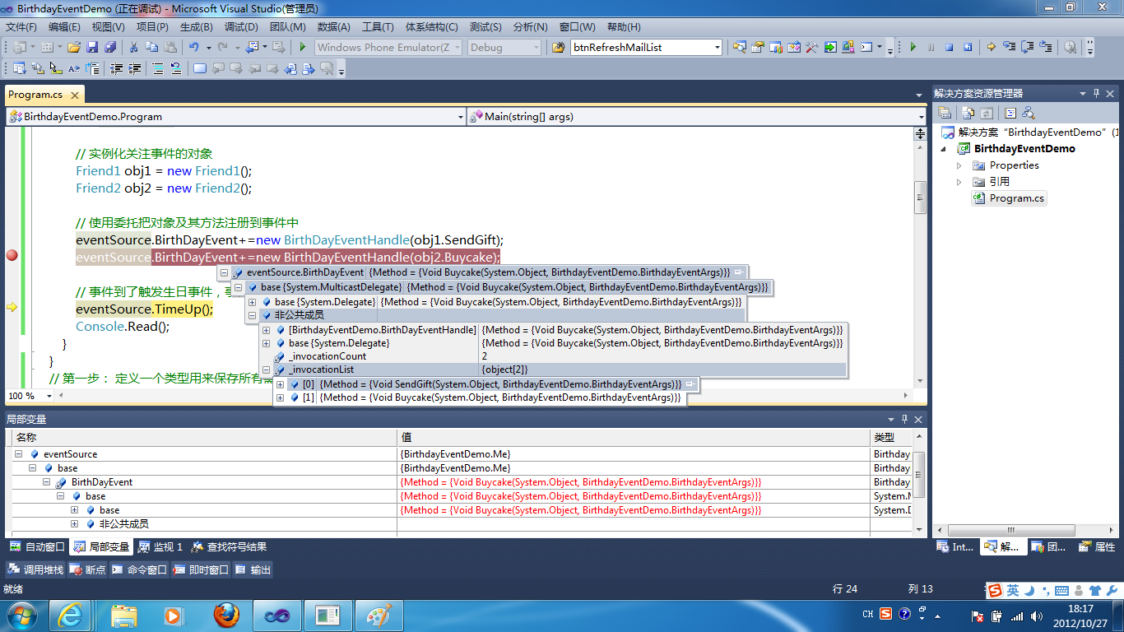Click the Stop Debugging square icon
Viewport: 1124px width, 632px height.
[x=949, y=48]
